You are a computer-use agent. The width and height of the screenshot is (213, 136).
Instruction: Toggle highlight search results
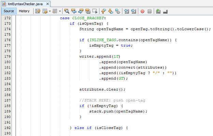[88, 11]
